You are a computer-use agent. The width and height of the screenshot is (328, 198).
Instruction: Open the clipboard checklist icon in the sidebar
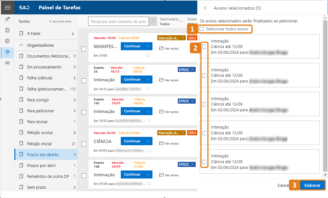point(8,30)
